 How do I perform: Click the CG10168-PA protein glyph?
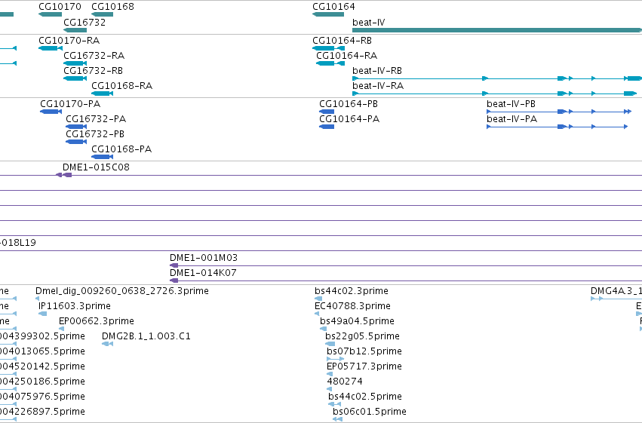coord(102,157)
